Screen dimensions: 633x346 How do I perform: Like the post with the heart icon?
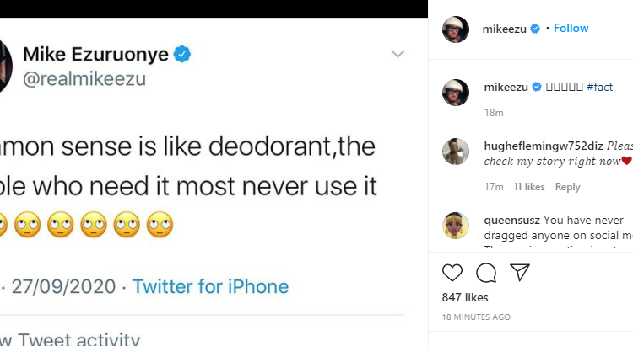(453, 273)
